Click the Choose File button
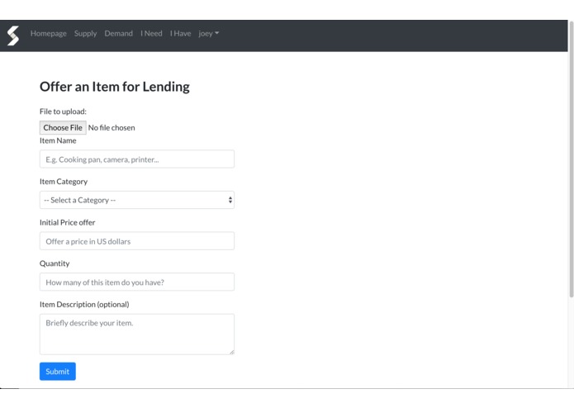 coord(63,128)
